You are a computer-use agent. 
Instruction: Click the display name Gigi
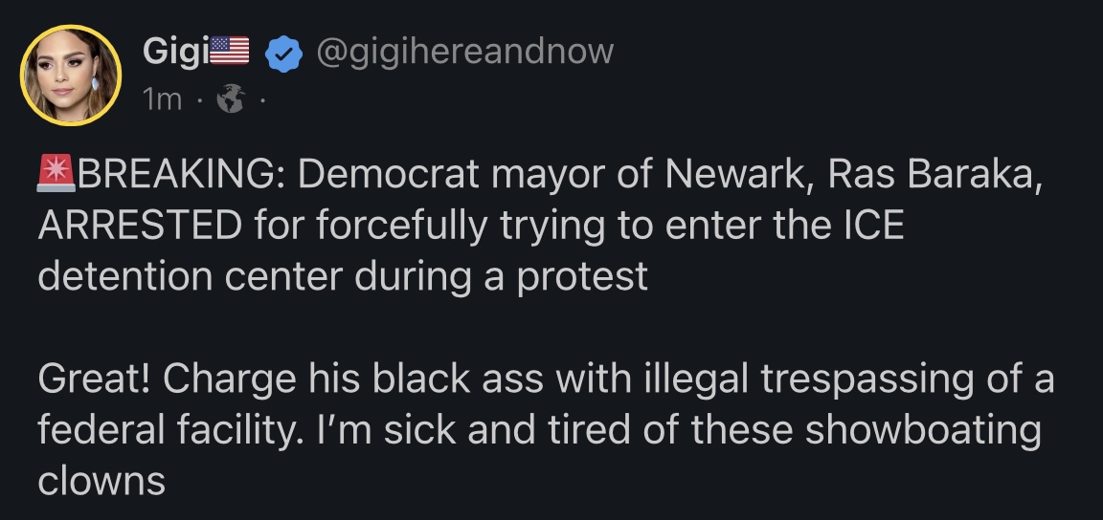click(x=169, y=51)
